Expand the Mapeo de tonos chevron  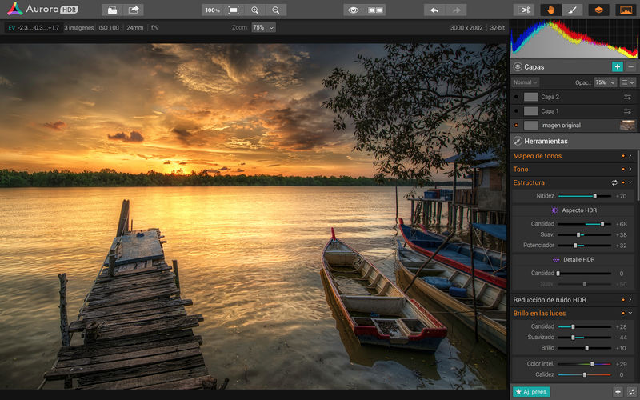tap(630, 156)
